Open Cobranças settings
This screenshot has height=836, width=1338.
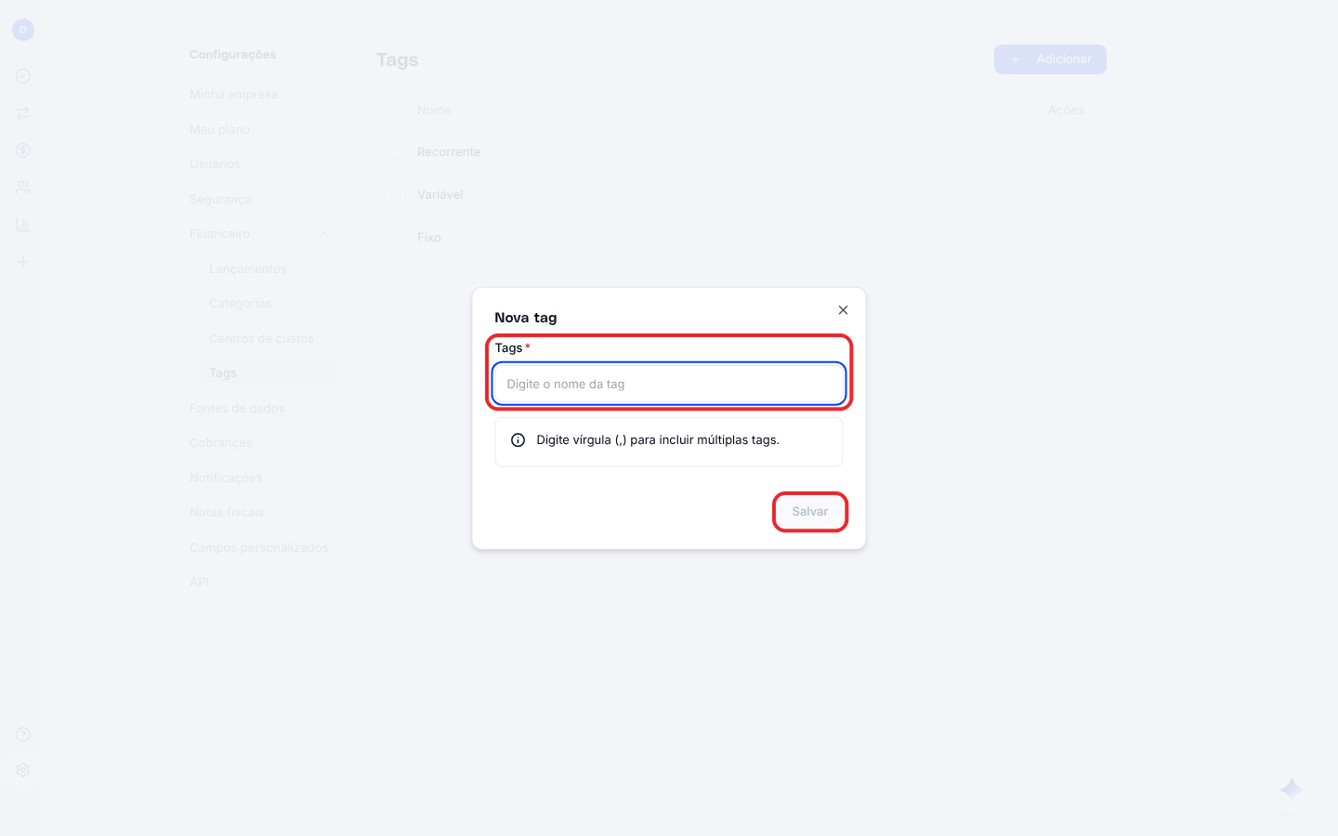(221, 443)
